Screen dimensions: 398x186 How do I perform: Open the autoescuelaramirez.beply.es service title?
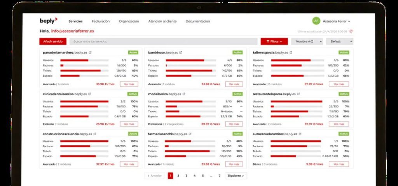click(275, 134)
